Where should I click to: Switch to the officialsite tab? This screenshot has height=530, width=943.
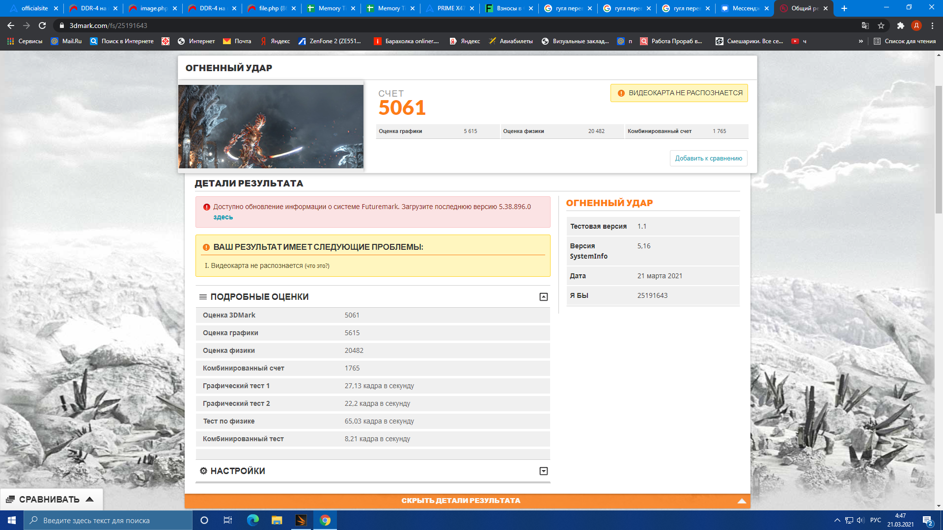[34, 8]
